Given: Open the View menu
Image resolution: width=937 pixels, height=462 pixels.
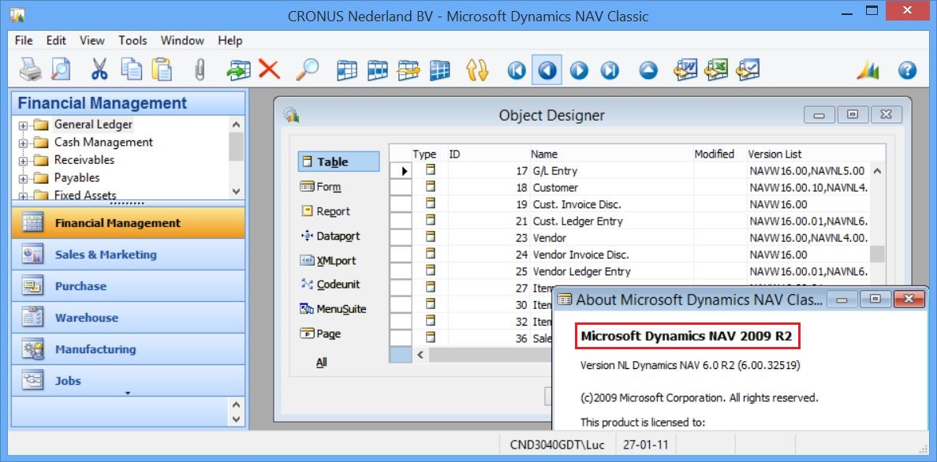Looking at the screenshot, I should tap(92, 41).
